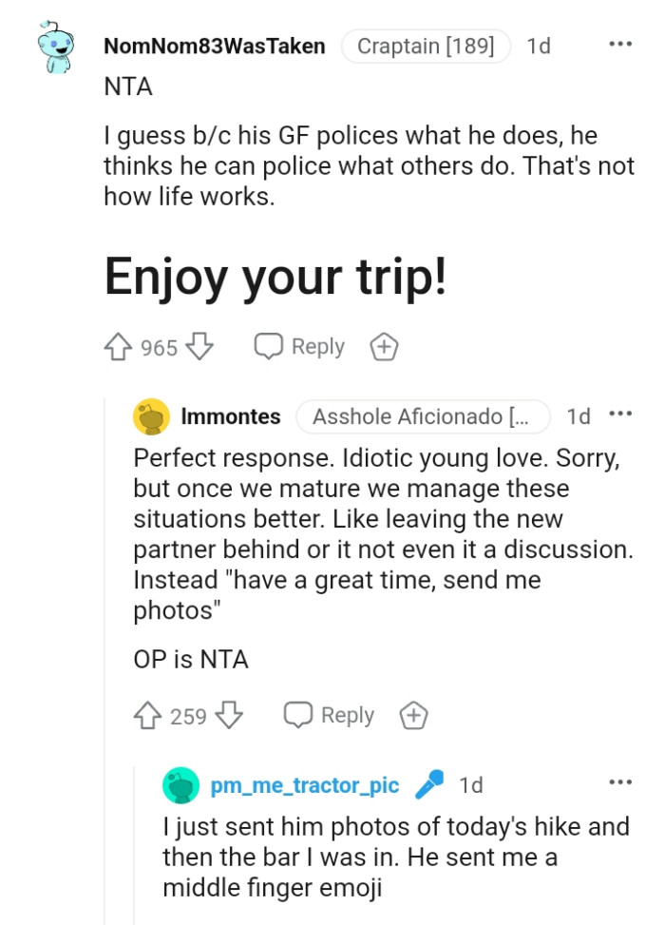Open Immontes's profile
This screenshot has height=925, width=665.
231,415
